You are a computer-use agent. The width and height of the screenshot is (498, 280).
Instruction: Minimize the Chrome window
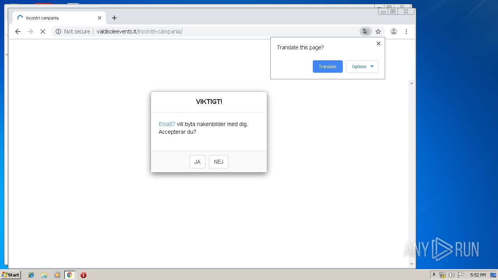(x=383, y=12)
